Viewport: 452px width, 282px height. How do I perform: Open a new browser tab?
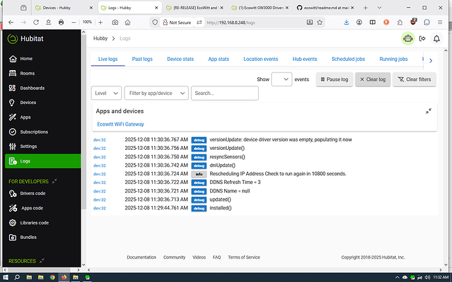point(366,8)
